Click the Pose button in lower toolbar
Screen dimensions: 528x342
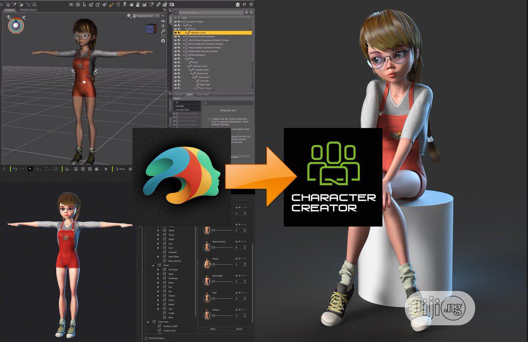pos(121,169)
